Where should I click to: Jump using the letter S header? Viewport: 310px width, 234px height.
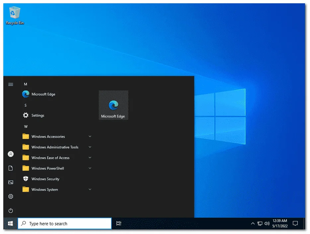26,105
